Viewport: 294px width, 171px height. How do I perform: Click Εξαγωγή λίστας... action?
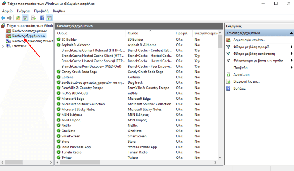coord(247,81)
